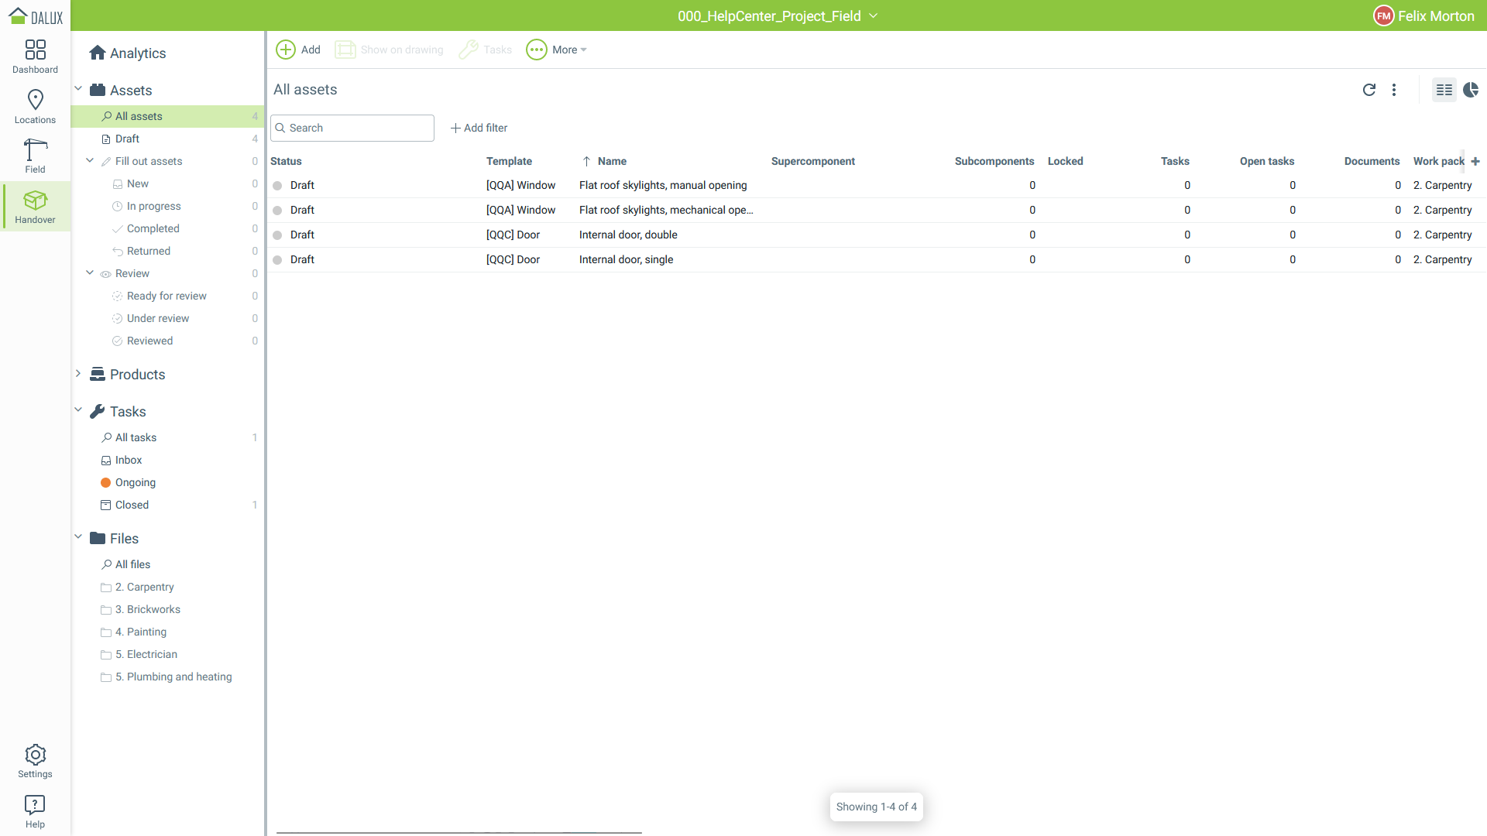Switch to list view layout
1487x836 pixels.
pos(1444,90)
